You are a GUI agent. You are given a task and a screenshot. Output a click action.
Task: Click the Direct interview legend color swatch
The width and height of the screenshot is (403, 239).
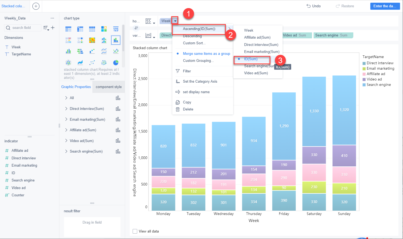tap(364, 63)
